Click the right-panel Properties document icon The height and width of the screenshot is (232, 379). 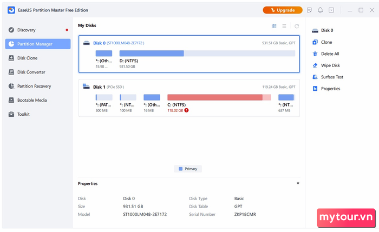[x=315, y=89]
